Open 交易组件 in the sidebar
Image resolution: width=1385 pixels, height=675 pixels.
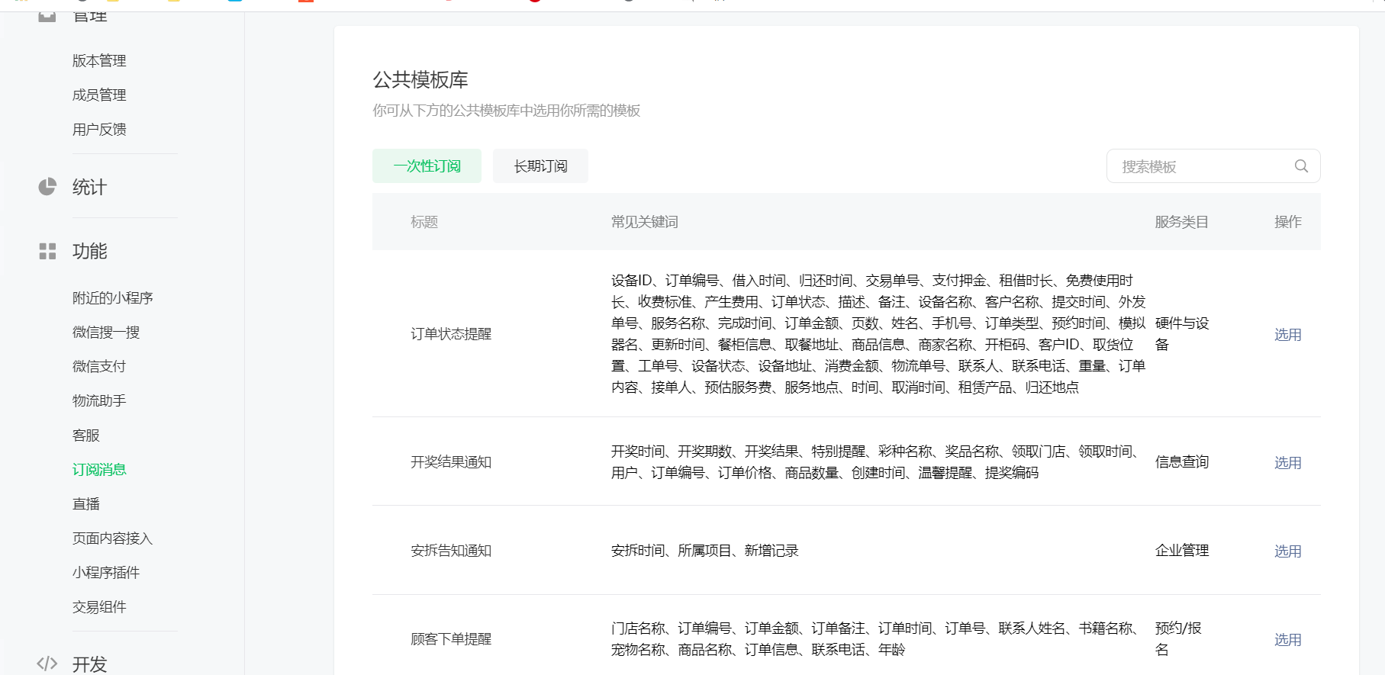point(99,606)
